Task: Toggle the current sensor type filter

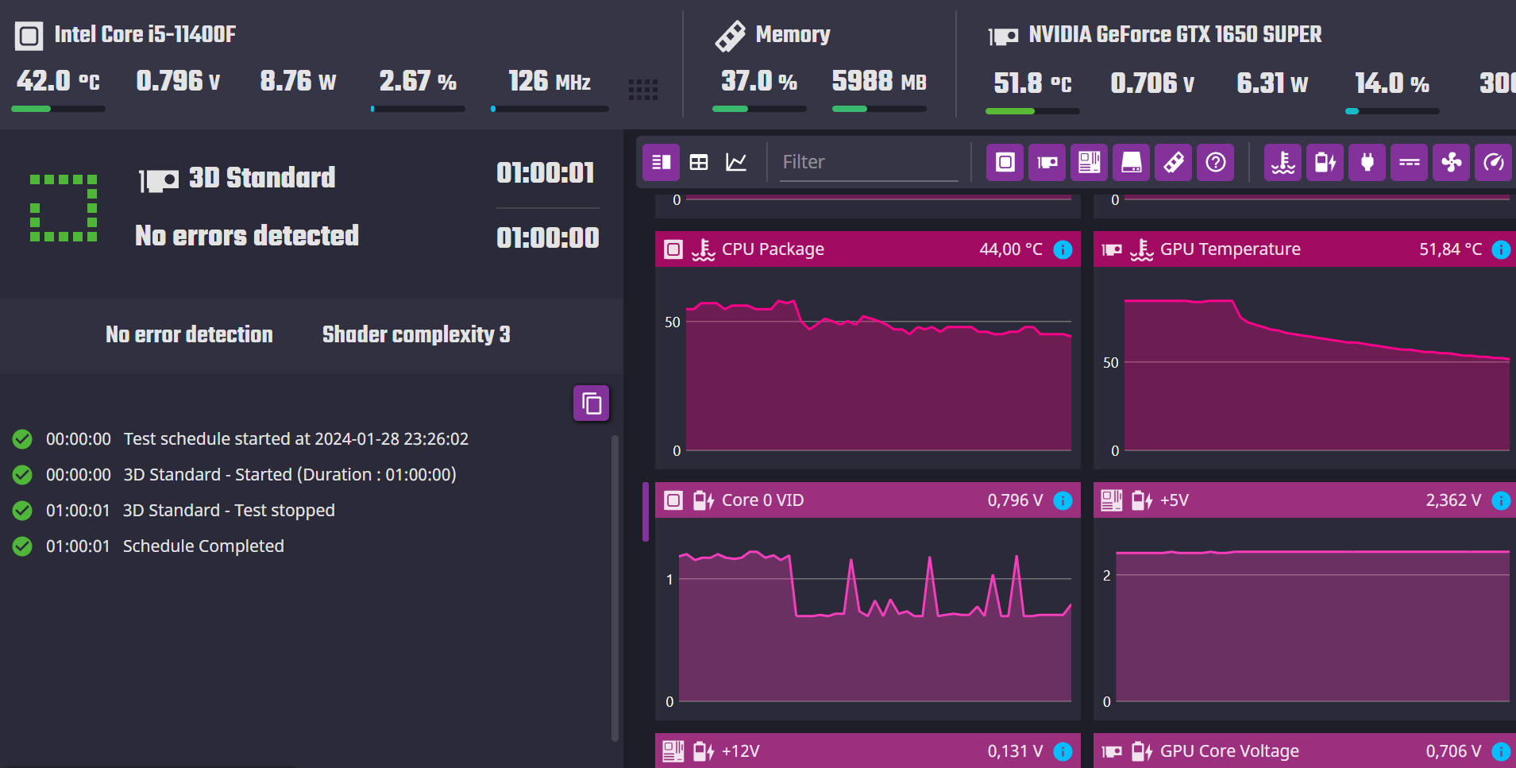Action: [1410, 163]
